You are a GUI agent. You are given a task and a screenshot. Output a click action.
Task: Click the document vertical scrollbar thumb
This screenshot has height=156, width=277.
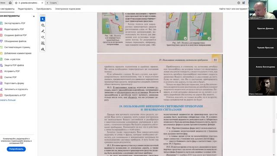click(x=274, y=131)
